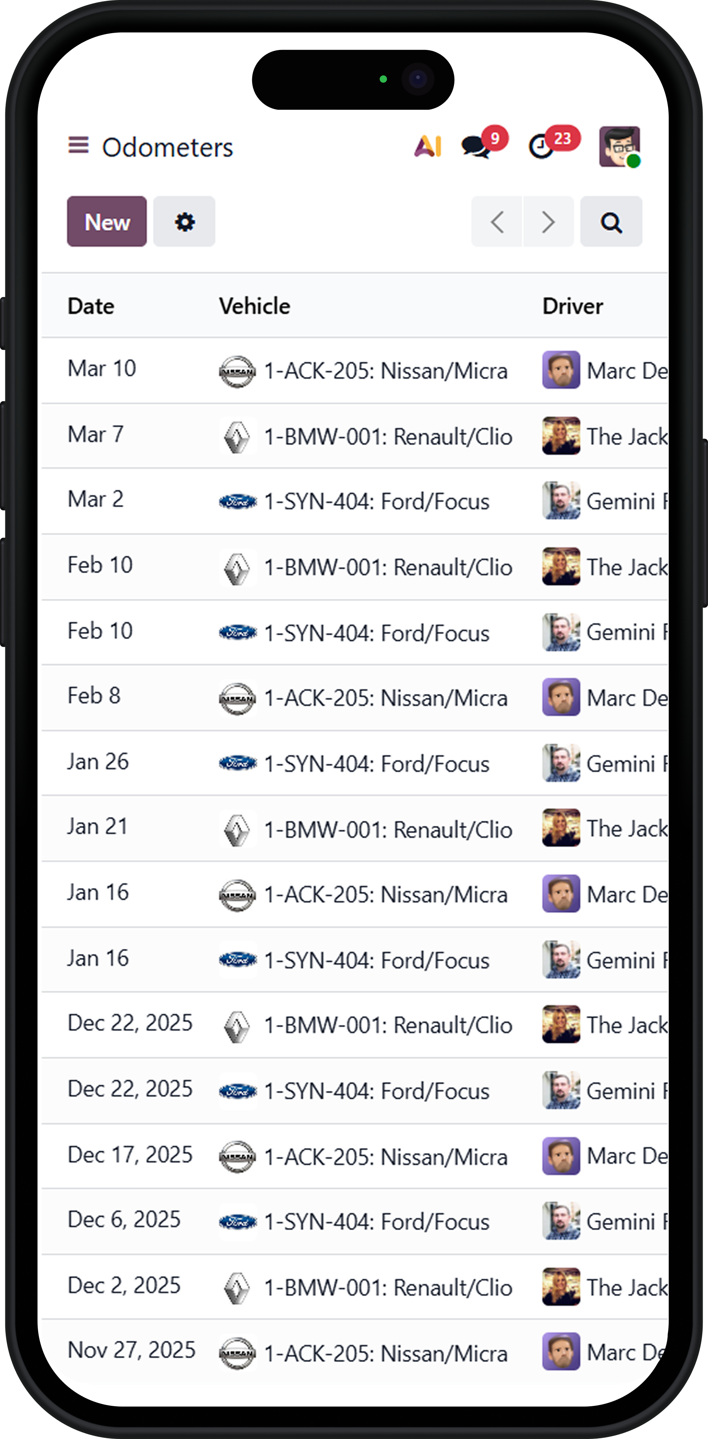Open the gear actions menu

pos(184,222)
